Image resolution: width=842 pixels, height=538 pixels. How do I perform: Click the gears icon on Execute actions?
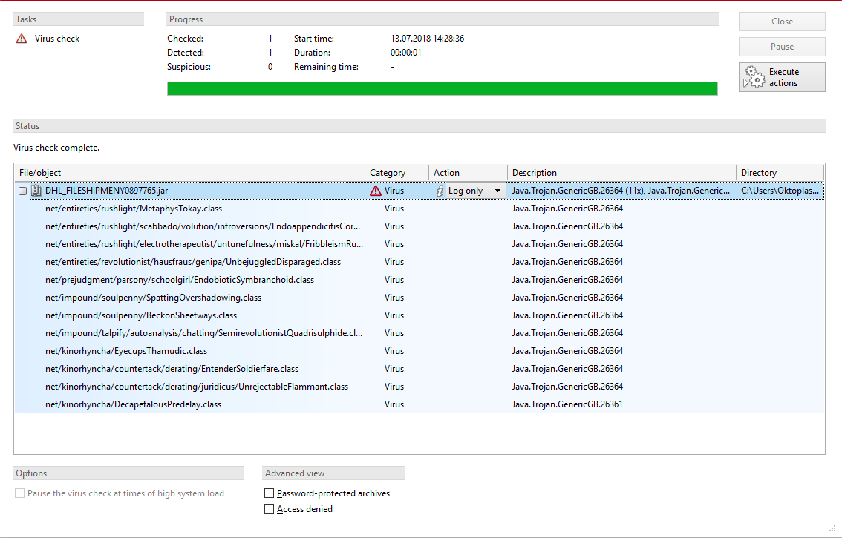click(754, 77)
